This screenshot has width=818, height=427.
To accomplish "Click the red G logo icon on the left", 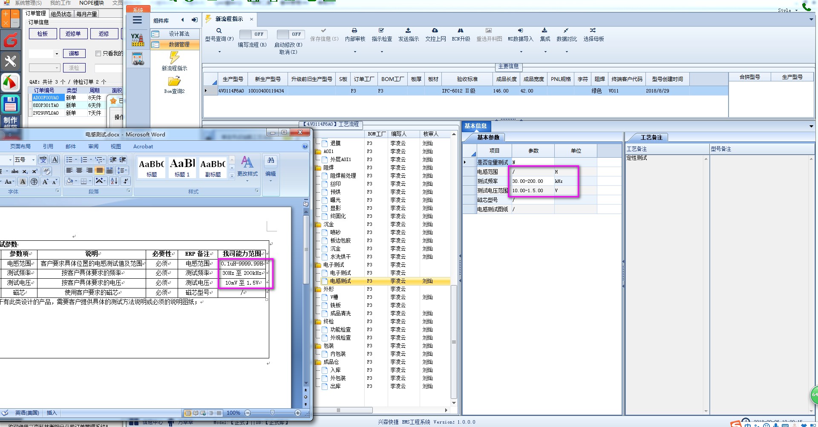I will coord(11,40).
